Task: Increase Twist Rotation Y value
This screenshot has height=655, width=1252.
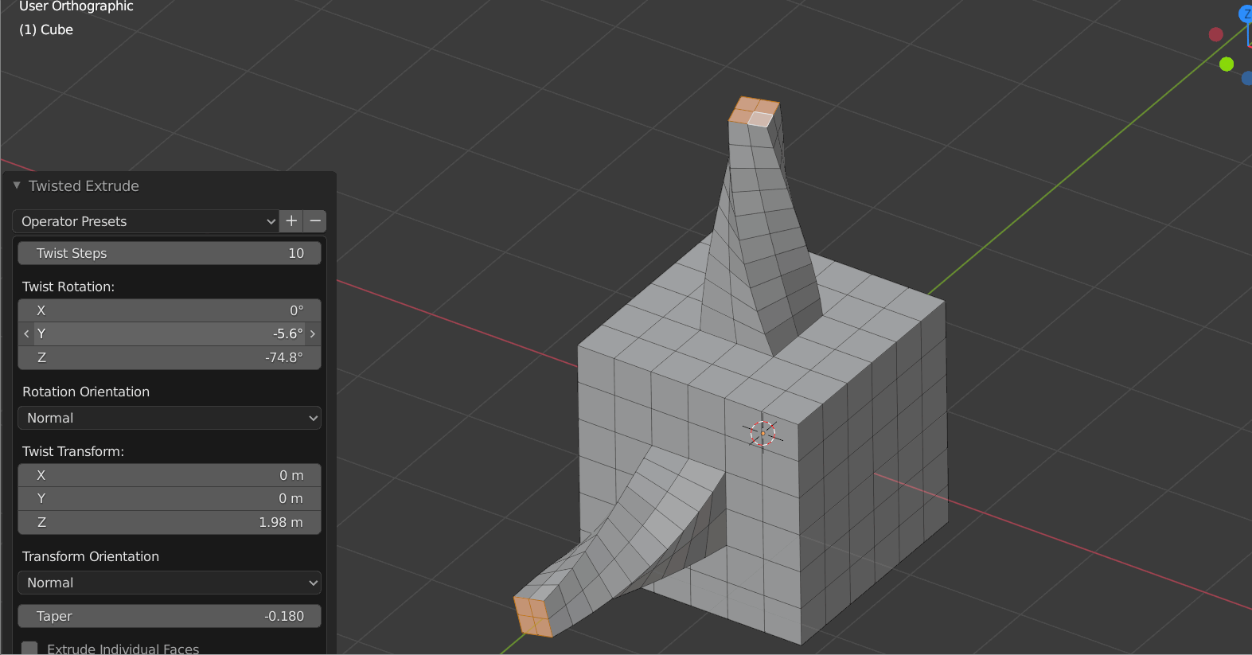Action: click(x=313, y=333)
